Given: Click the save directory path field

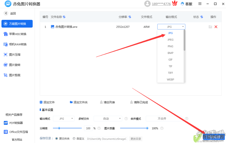Looking at the screenshot, I should click(107, 139).
